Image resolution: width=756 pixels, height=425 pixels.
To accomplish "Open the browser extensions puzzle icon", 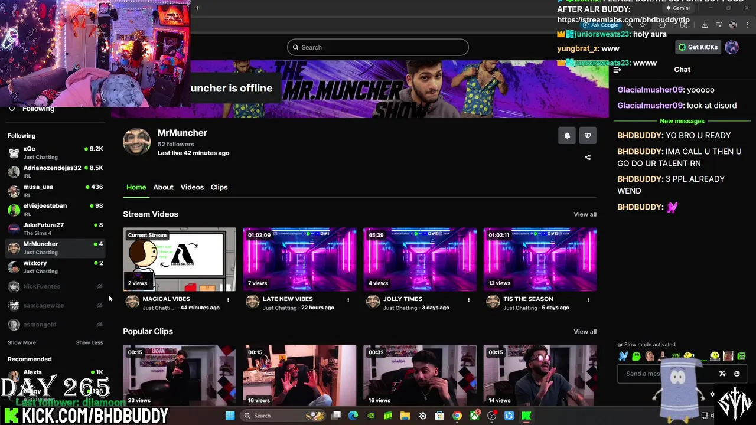I will [x=663, y=25].
